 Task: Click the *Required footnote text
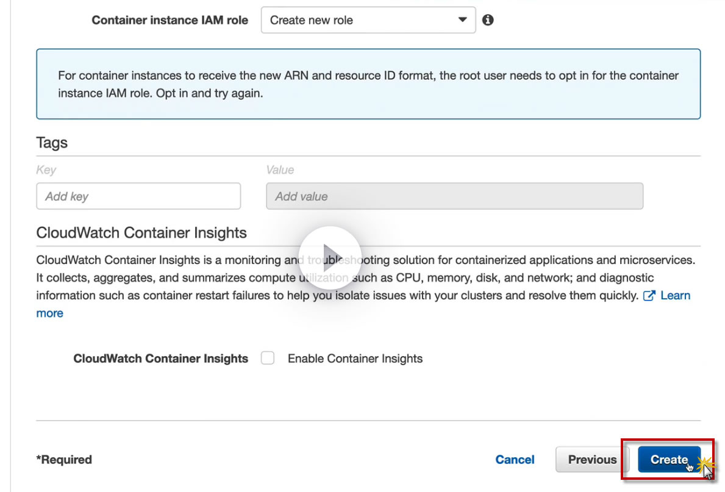tap(64, 460)
